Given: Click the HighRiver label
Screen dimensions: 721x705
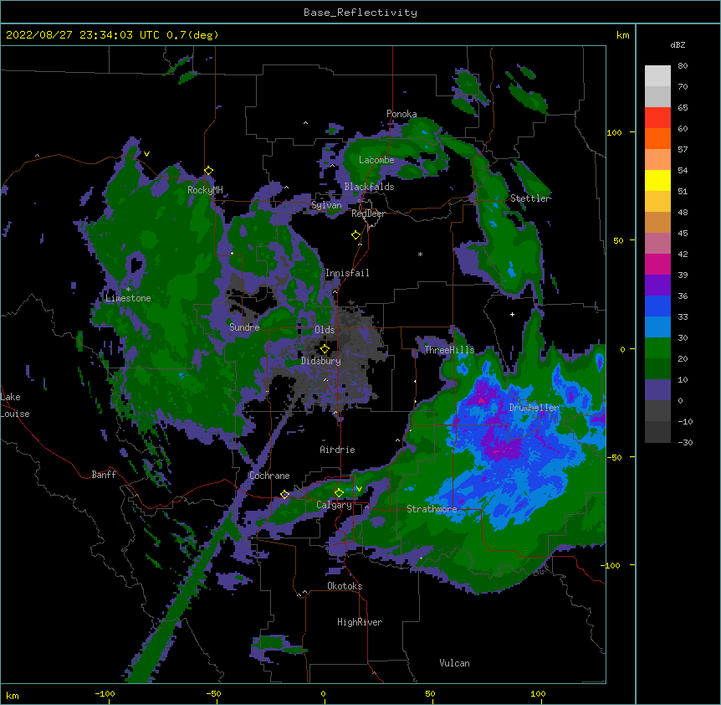Looking at the screenshot, I should click(360, 622).
